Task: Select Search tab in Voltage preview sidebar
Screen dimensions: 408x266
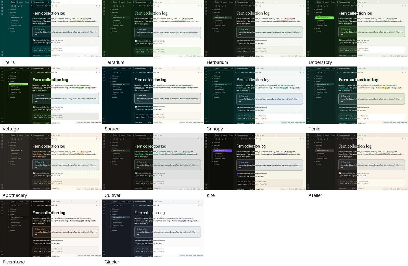Action: tap(20, 69)
